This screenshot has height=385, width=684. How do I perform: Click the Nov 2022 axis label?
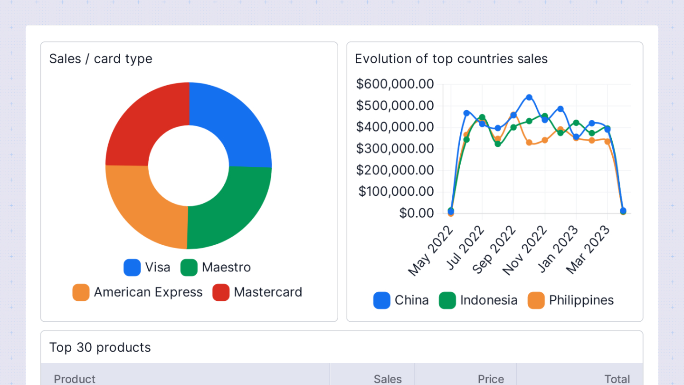point(525,250)
